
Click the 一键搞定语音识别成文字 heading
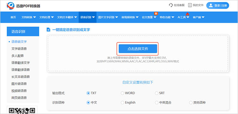coord(71,30)
